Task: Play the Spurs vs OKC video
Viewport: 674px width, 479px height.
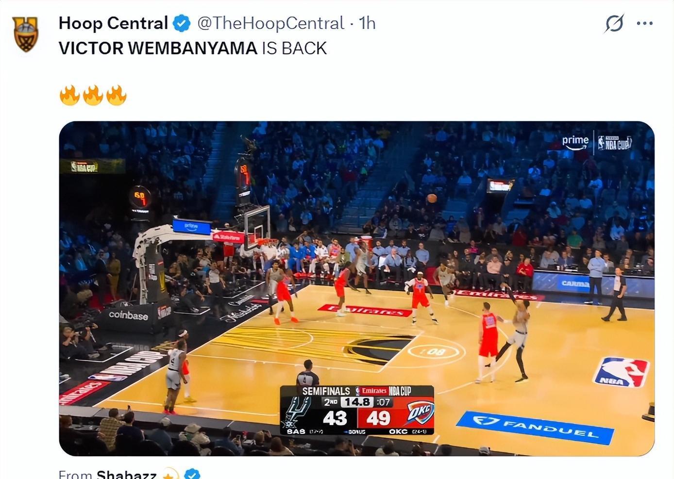Action: [356, 288]
